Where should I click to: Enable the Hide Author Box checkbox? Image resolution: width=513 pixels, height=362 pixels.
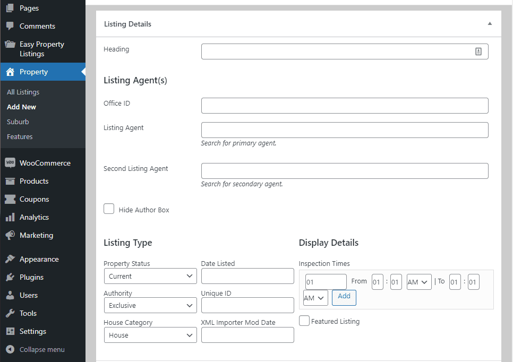108,209
